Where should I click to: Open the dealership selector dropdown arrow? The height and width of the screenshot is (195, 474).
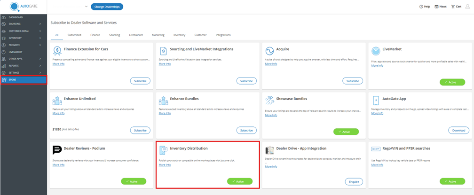tap(86, 7)
